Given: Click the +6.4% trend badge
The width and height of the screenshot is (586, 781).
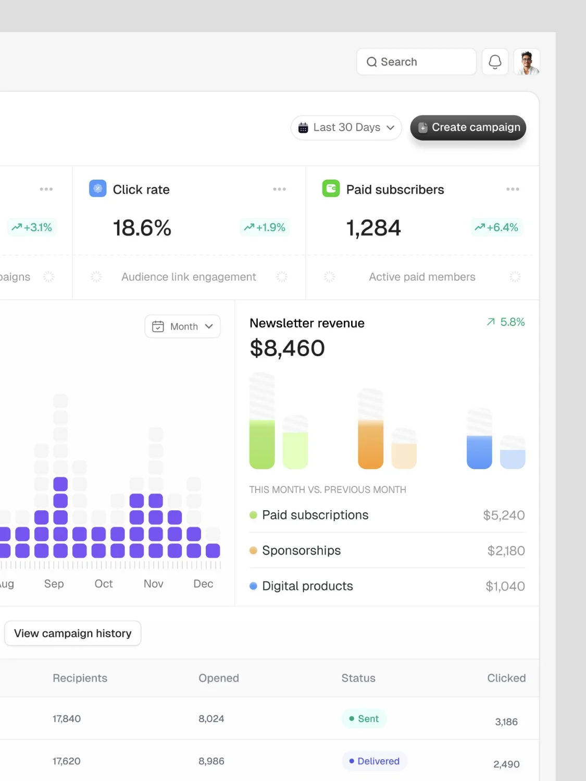Looking at the screenshot, I should (x=497, y=228).
